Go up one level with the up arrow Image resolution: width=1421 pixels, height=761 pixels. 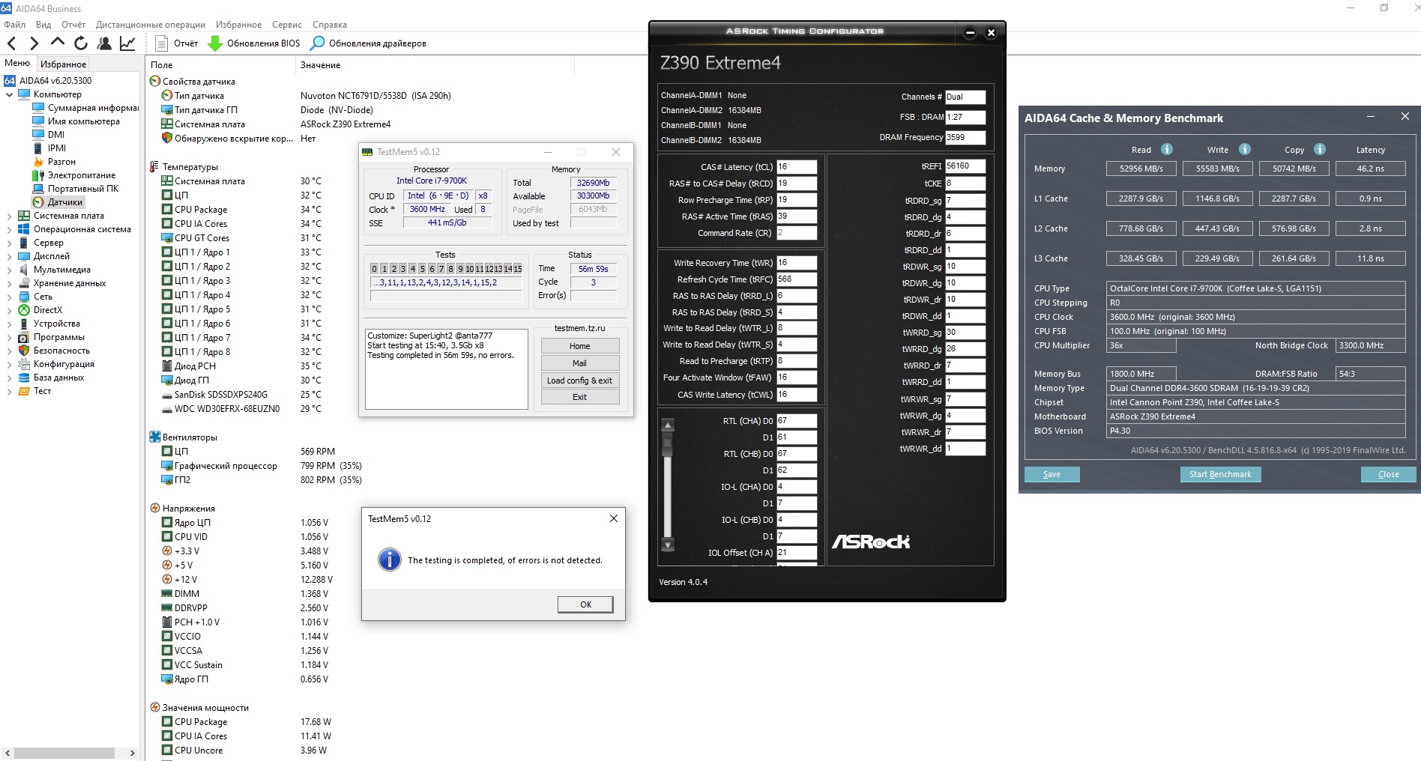pyautogui.click(x=57, y=43)
